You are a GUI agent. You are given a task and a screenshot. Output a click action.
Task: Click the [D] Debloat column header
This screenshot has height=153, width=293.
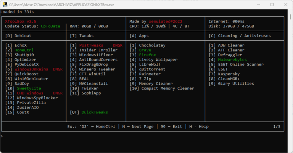click(x=18, y=36)
